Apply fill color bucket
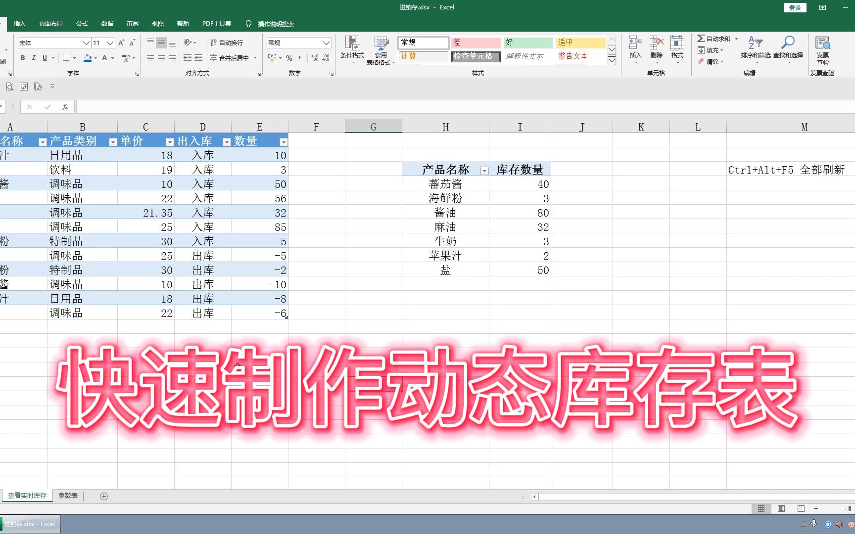 (x=88, y=58)
